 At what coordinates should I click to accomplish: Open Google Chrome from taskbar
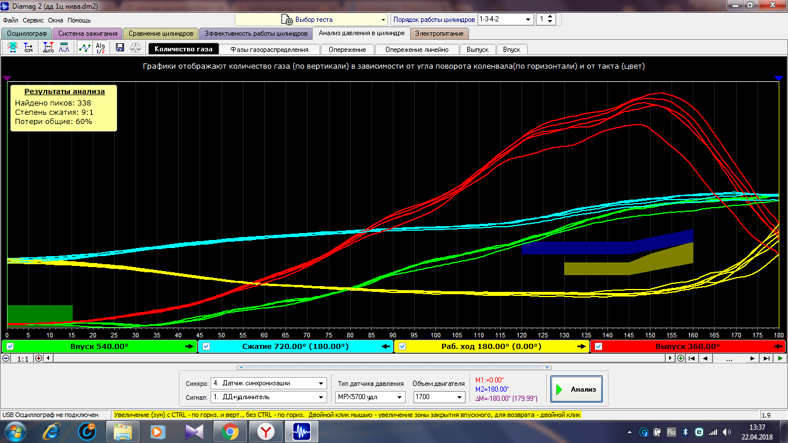point(230,431)
